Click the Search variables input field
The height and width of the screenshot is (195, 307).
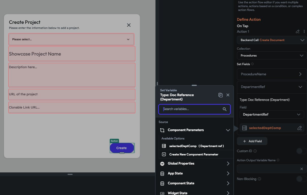coord(190,109)
